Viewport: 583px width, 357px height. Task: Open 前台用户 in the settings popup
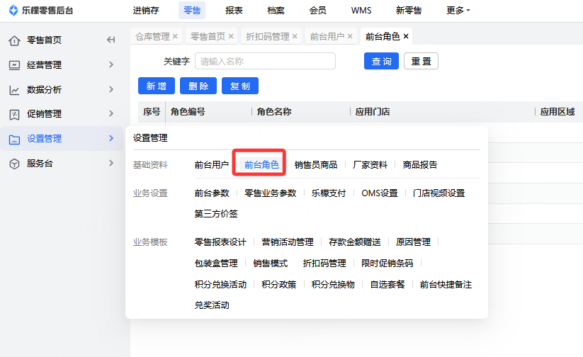tap(212, 165)
